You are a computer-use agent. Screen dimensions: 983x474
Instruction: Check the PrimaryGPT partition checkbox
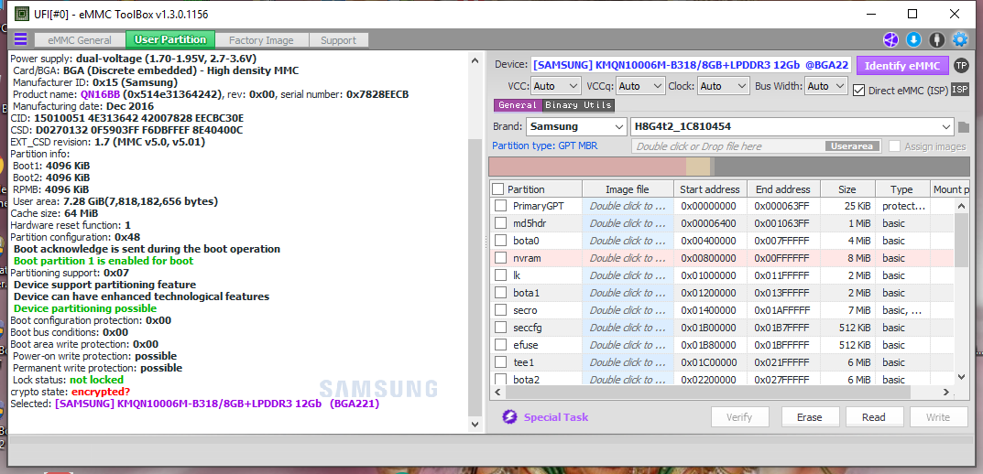click(x=500, y=206)
